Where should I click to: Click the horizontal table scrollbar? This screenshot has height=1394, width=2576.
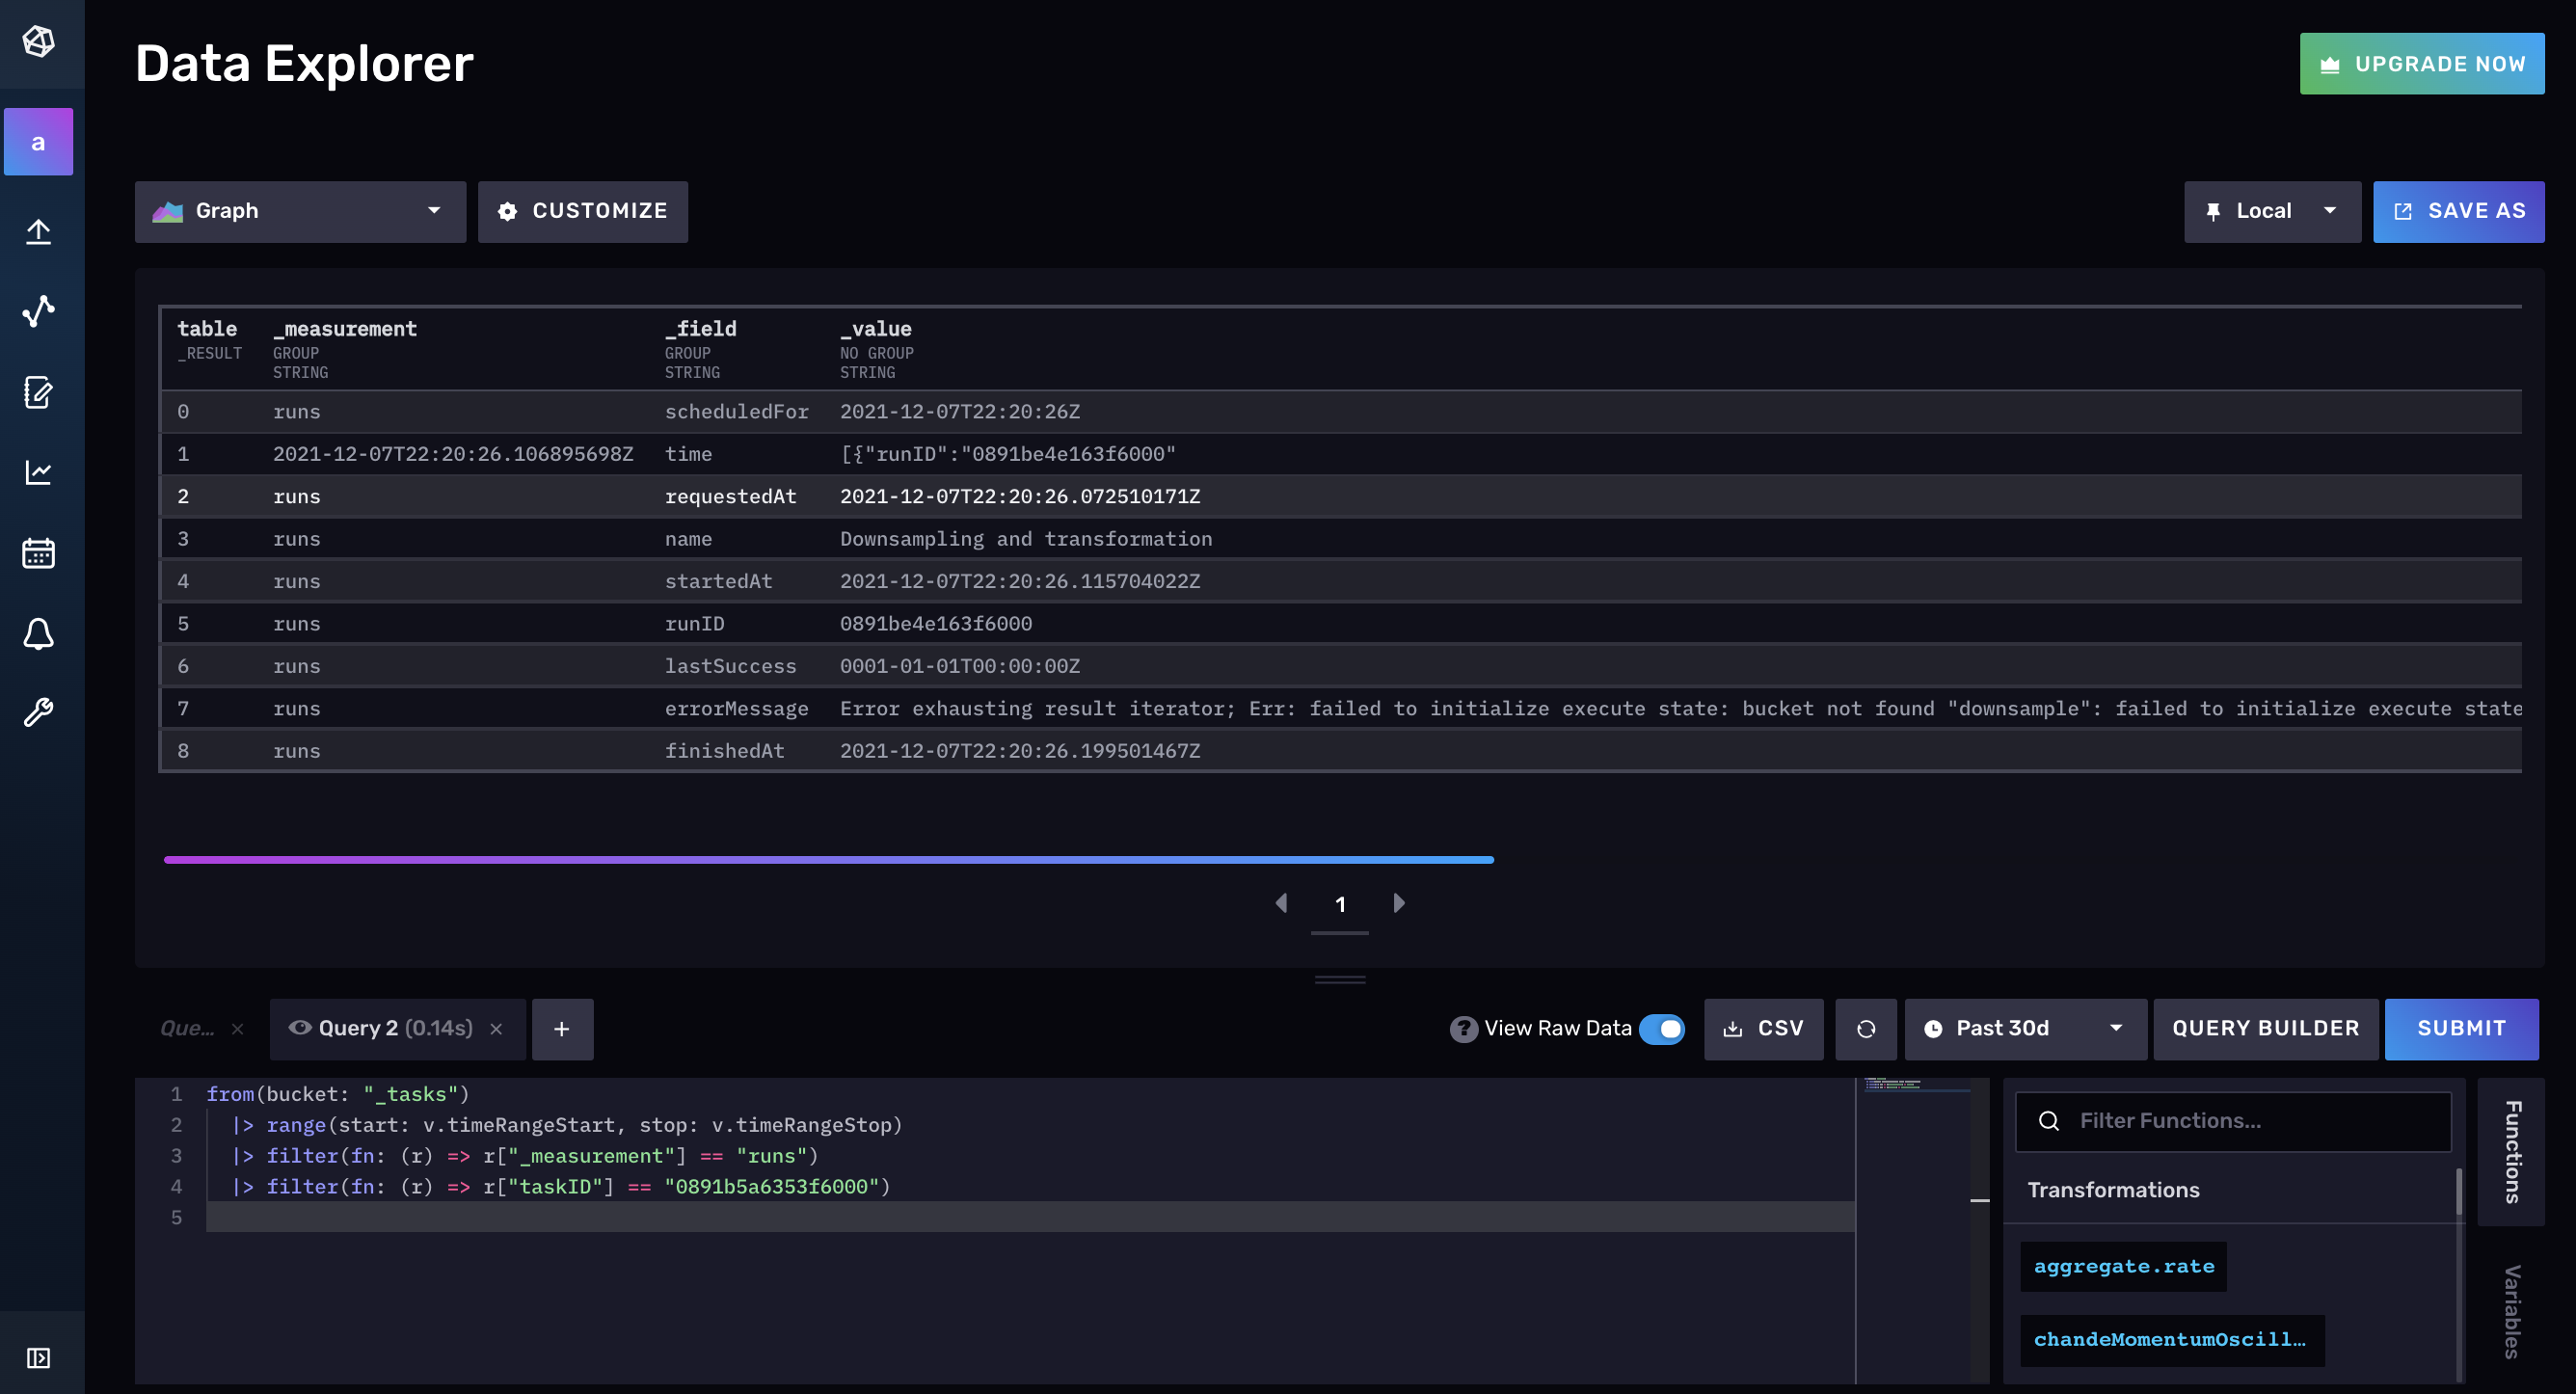click(829, 860)
